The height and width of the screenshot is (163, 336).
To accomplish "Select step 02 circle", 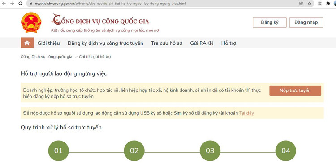I will coord(134,150).
